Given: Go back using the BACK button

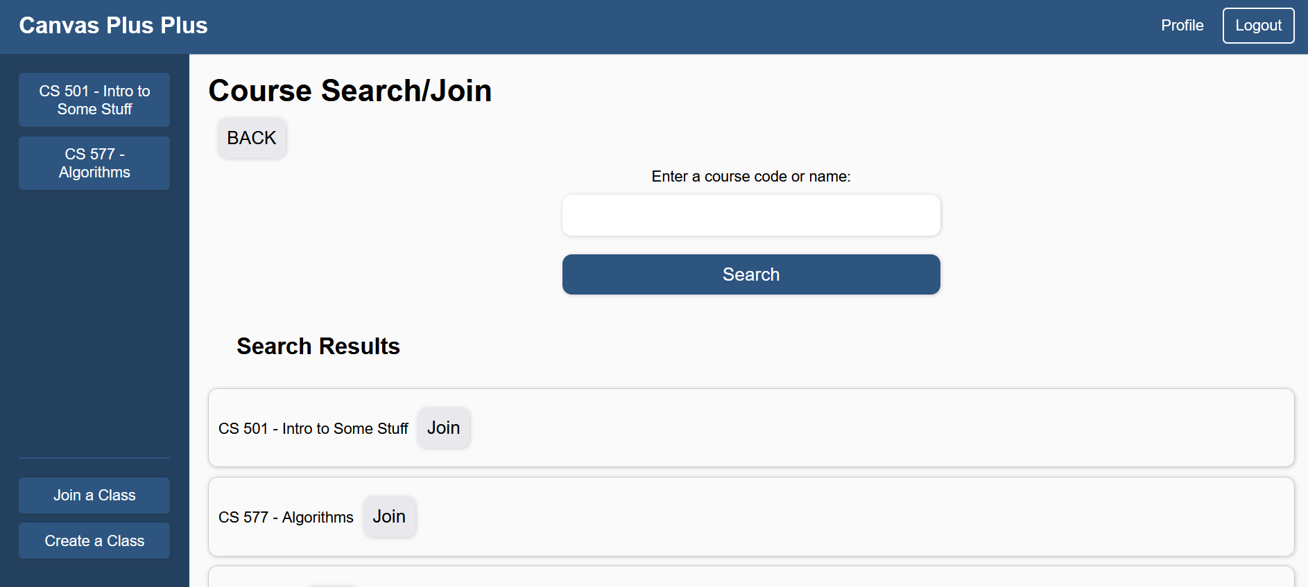Looking at the screenshot, I should (x=252, y=138).
